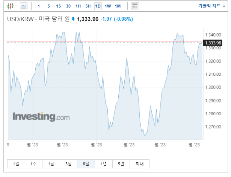The height and width of the screenshot is (177, 231).
Task: Select the 1달 range tab
Action: point(51,164)
